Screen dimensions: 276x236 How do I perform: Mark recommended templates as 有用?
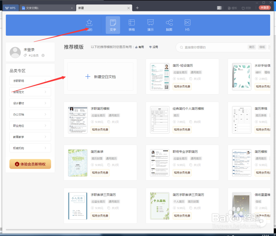pos(139,47)
